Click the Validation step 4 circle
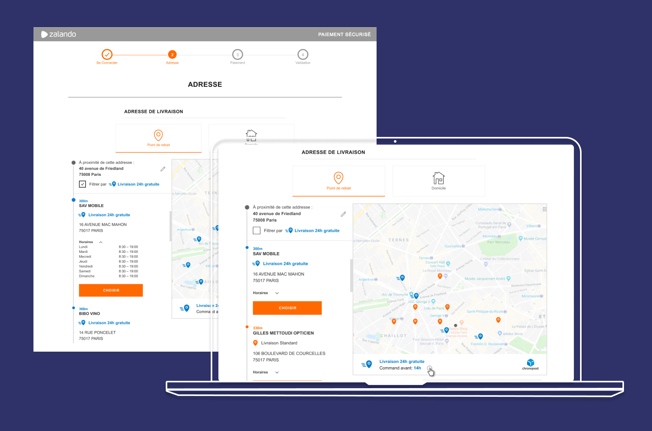Screen dimensions: 652x431 tap(303, 54)
